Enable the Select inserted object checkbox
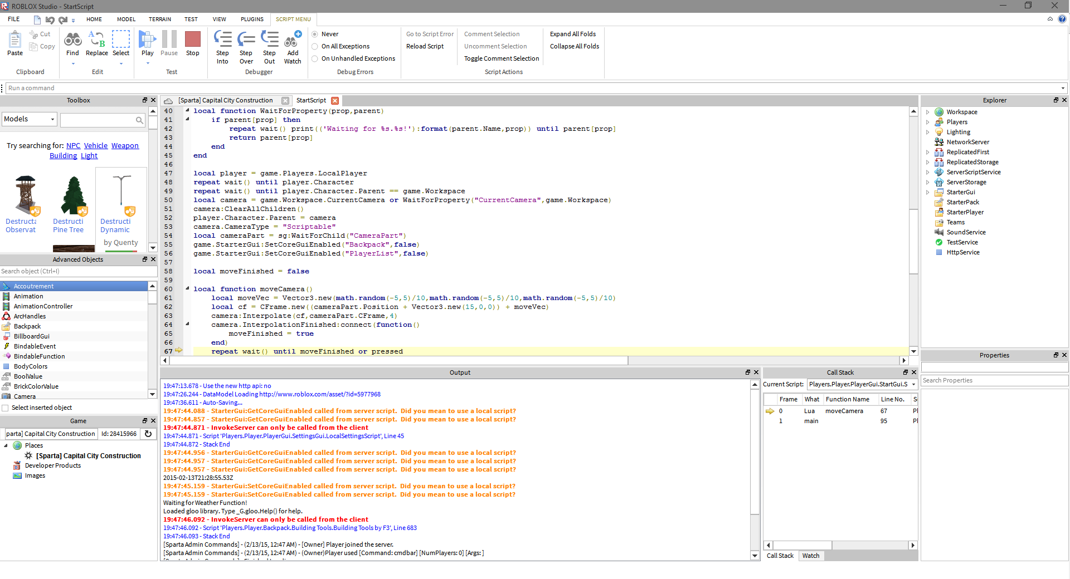This screenshot has width=1070, height=579. coord(6,408)
